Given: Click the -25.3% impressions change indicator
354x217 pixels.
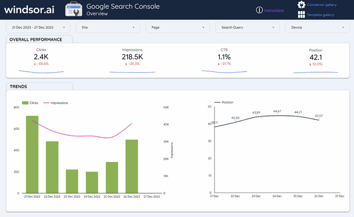Looking at the screenshot, I should 132,64.
